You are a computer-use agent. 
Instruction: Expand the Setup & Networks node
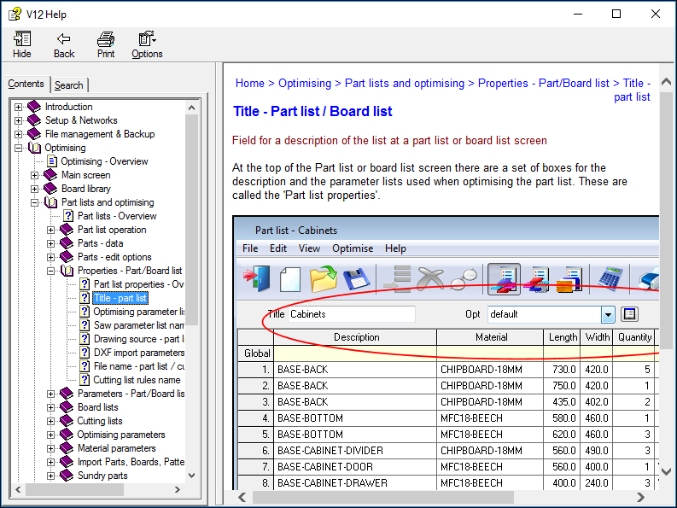[18, 120]
